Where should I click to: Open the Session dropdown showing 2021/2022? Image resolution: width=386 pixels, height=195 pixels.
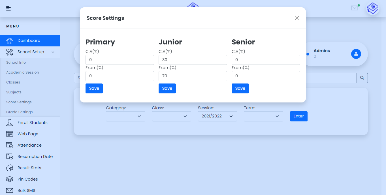coord(217,116)
